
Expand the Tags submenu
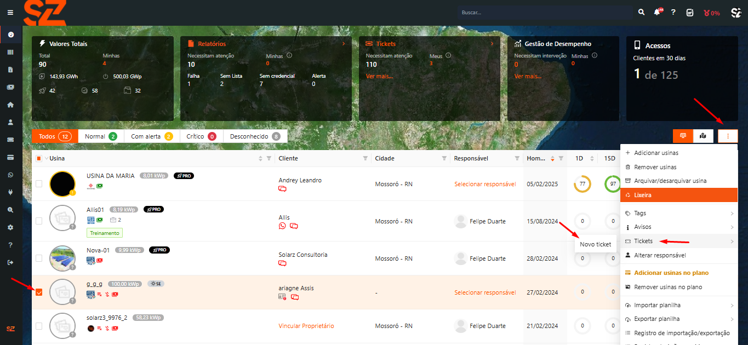(x=678, y=213)
